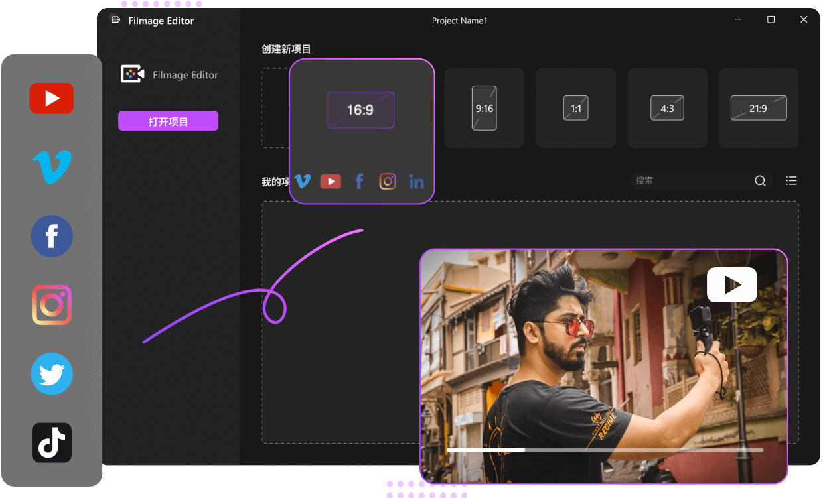
Task: Select the YouTube icon inside the 16:9 card
Action: (x=331, y=181)
